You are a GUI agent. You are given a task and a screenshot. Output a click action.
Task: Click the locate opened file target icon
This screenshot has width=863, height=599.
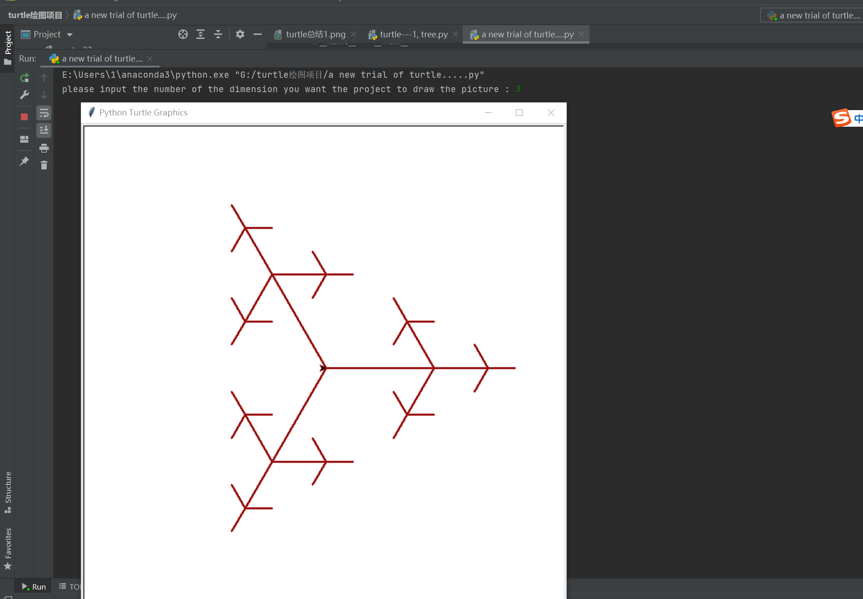(183, 34)
